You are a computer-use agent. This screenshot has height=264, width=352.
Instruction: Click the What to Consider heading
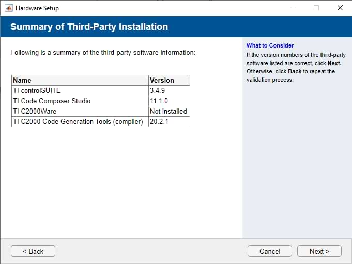click(x=270, y=45)
